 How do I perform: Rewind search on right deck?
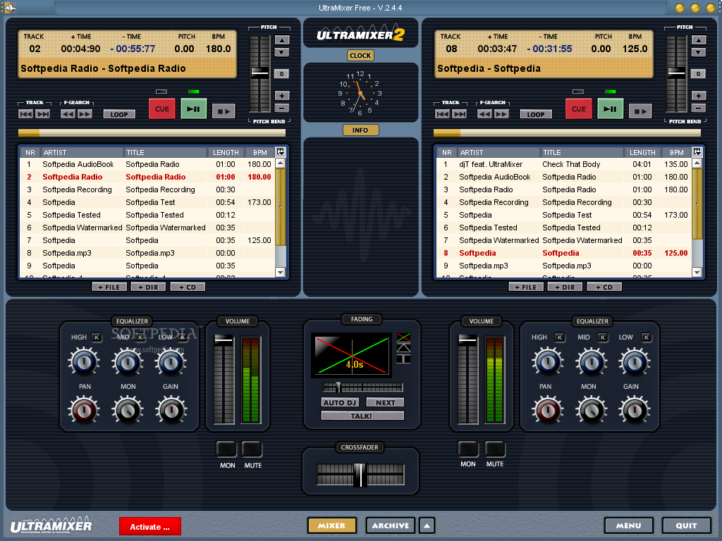(x=484, y=113)
